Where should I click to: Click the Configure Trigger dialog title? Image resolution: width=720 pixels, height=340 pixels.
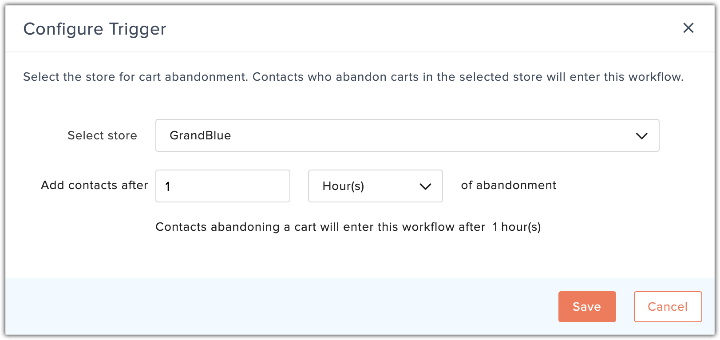coord(95,29)
